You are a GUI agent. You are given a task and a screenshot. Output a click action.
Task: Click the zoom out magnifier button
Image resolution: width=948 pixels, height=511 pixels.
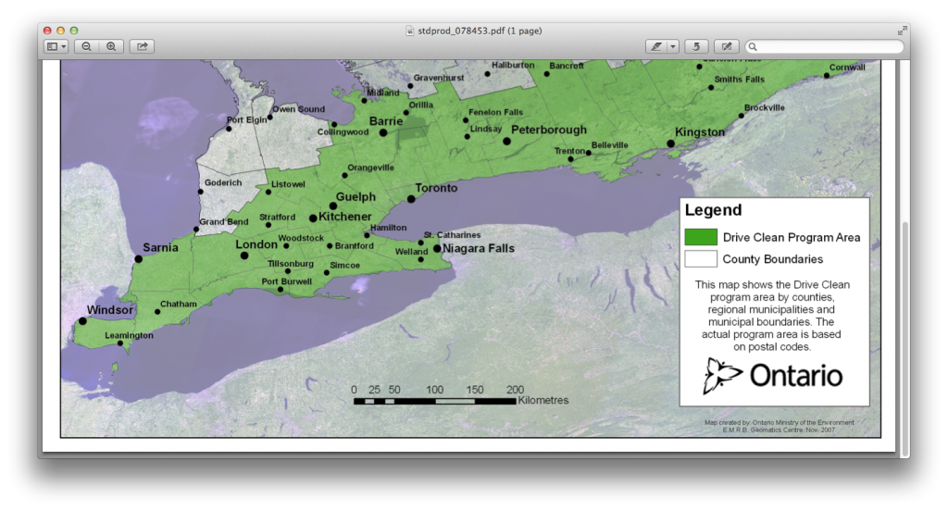[86, 46]
